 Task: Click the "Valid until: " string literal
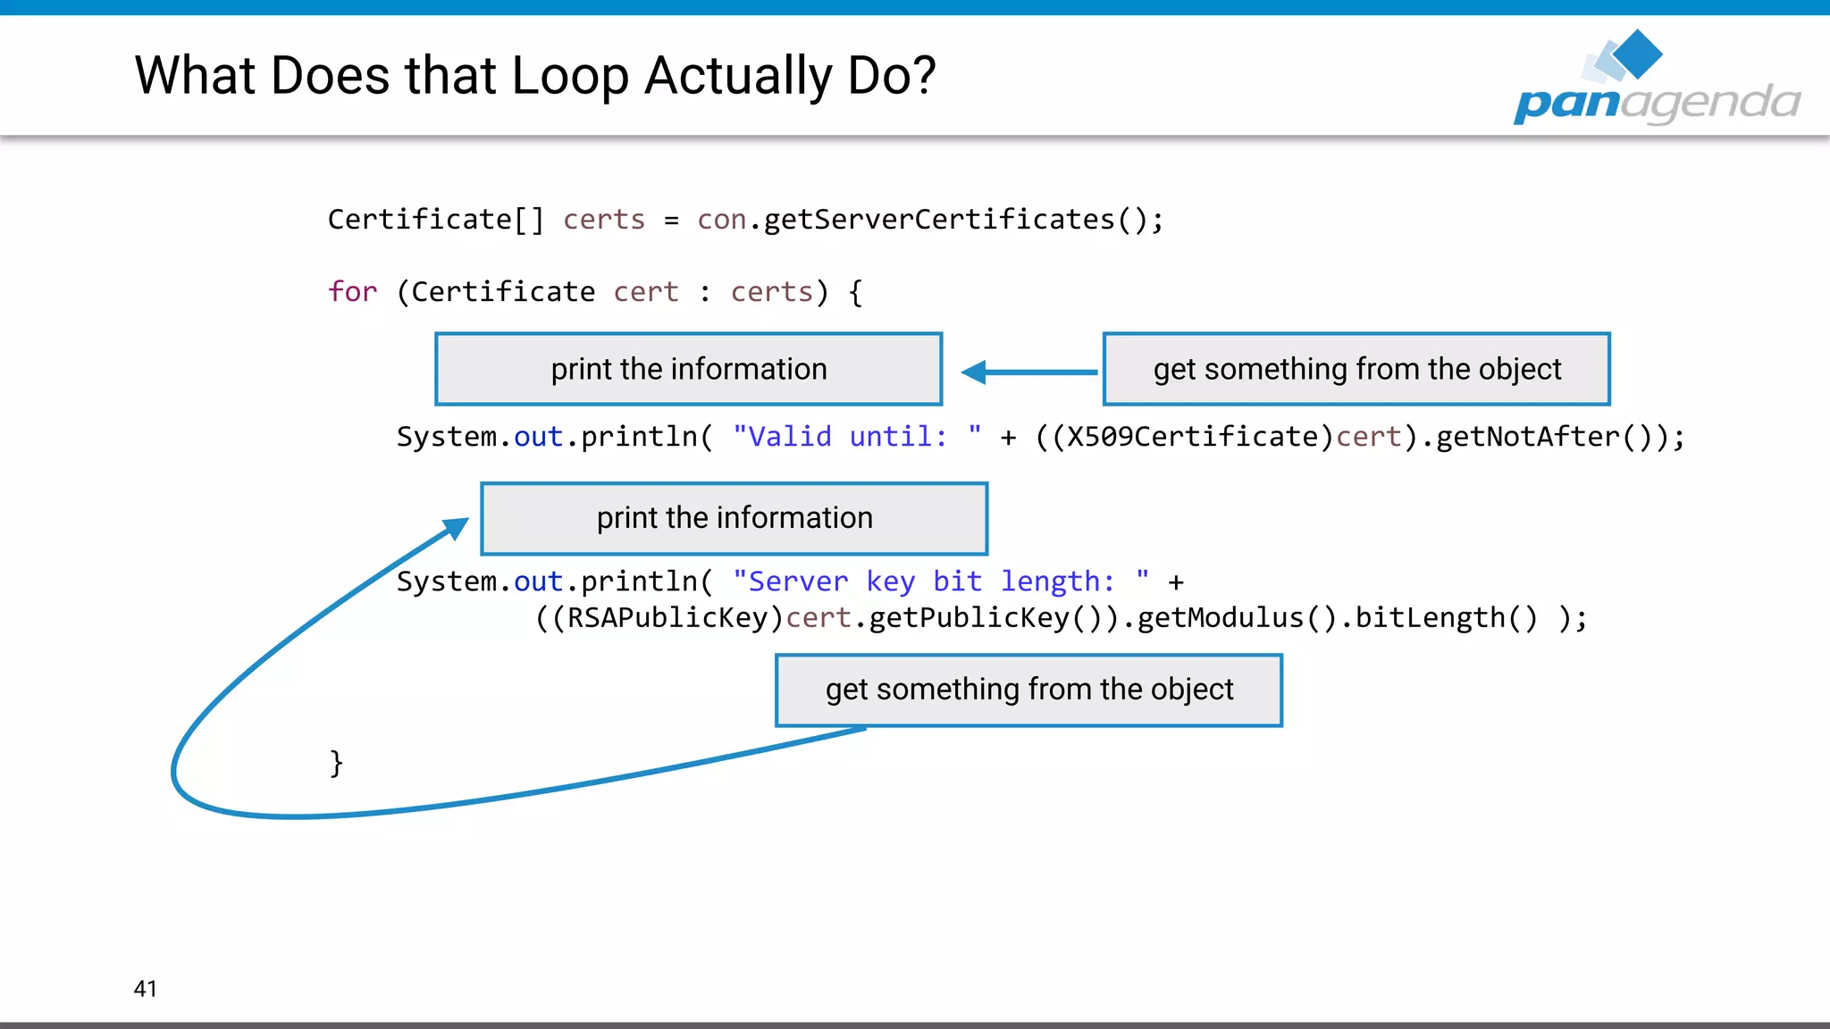click(856, 437)
